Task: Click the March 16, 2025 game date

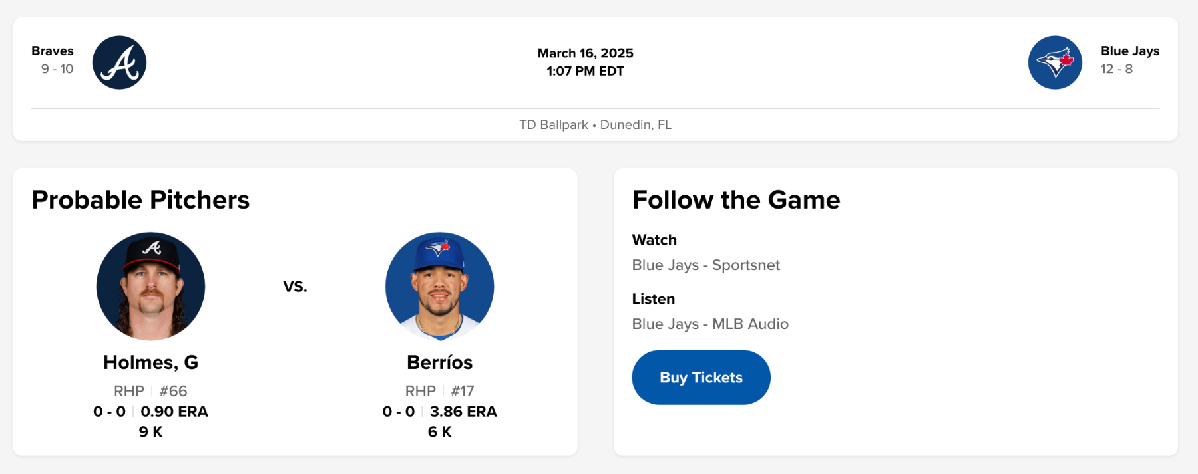Action: 585,53
